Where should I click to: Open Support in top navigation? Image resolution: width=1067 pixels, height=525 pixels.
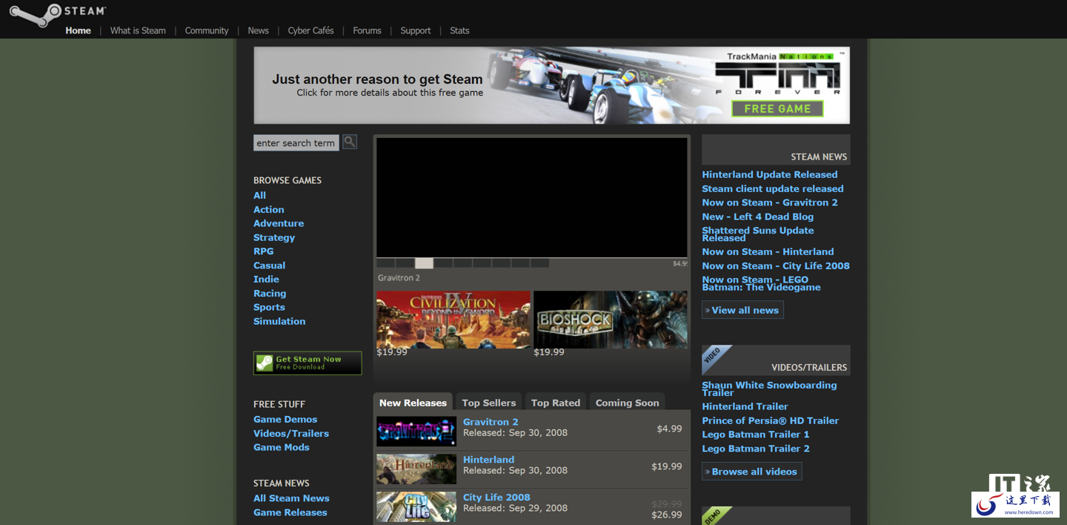tap(416, 30)
